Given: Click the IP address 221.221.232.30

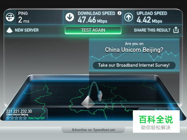Looking at the screenshot, I should pyautogui.click(x=19, y=111).
